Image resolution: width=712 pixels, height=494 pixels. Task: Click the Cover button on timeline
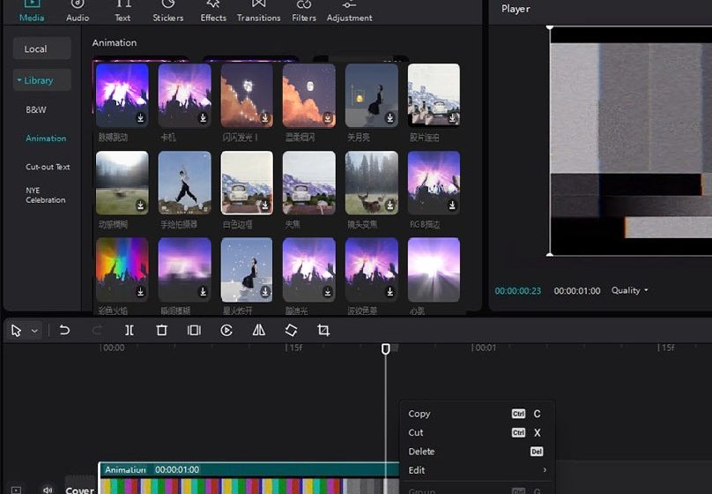79,490
